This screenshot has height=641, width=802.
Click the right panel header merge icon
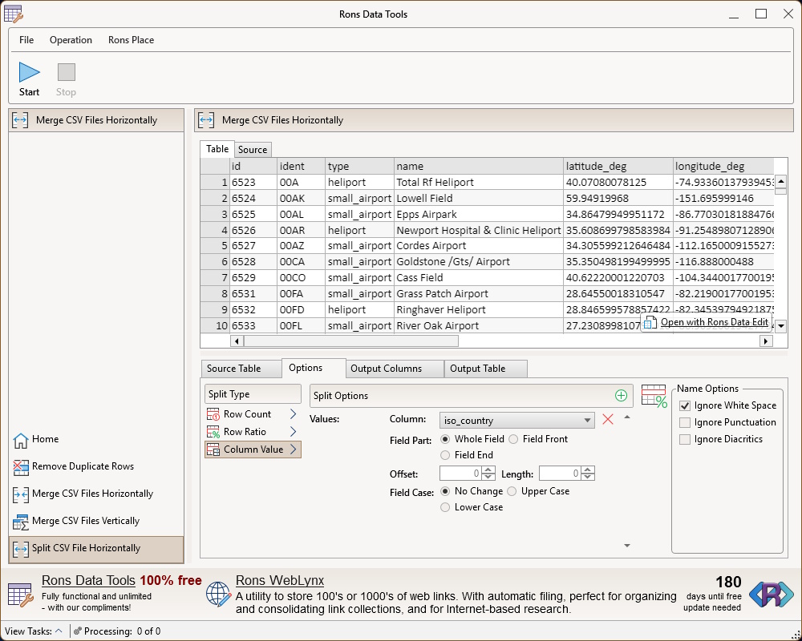pos(206,120)
